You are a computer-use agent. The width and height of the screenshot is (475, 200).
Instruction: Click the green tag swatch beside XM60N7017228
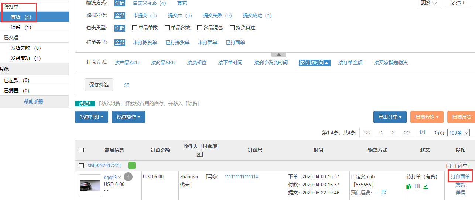pos(132,165)
